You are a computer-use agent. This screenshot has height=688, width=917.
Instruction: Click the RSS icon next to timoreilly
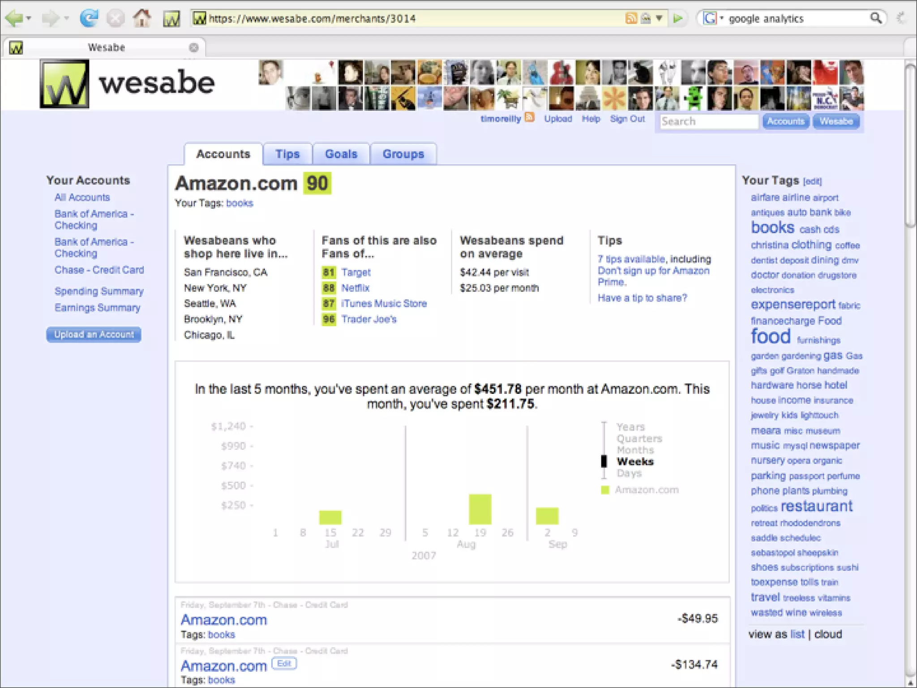[x=530, y=118]
